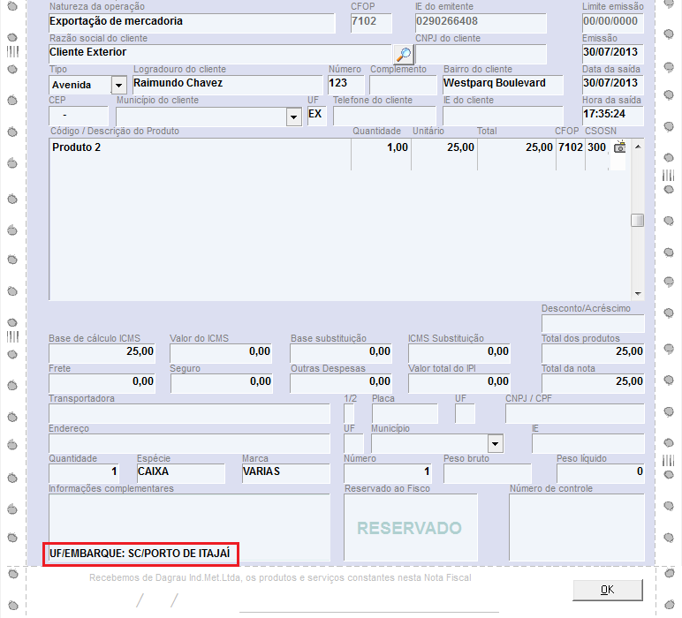This screenshot has height=618, width=682.
Task: Click the Logradouro field with Raimundo Chavez
Action: (x=227, y=84)
